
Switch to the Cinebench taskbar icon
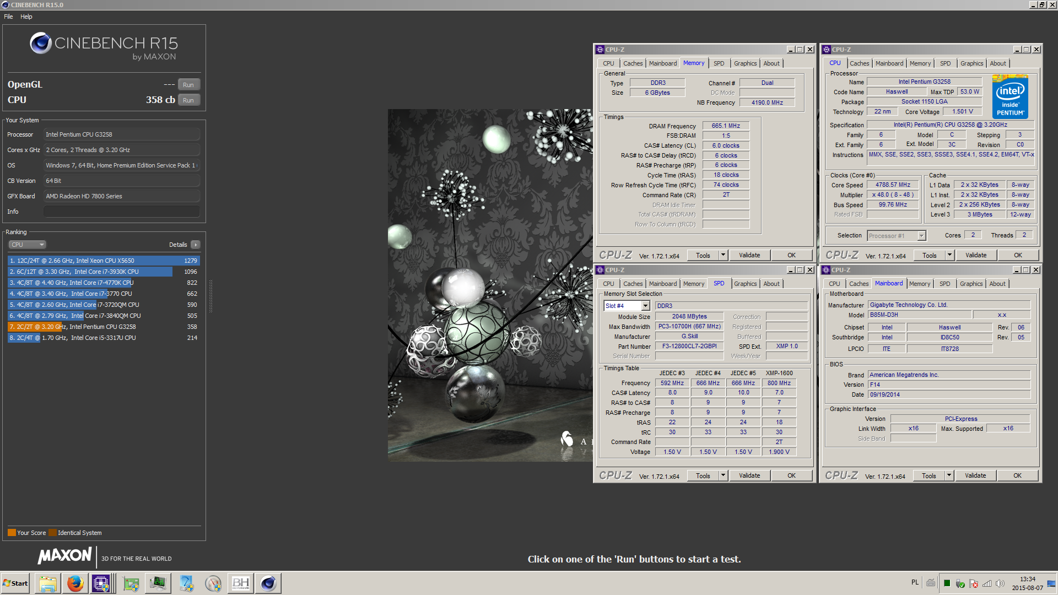click(x=268, y=583)
